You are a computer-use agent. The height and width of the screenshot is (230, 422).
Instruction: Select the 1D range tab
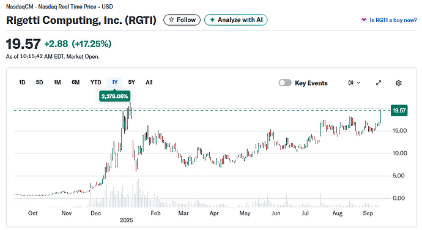(22, 83)
